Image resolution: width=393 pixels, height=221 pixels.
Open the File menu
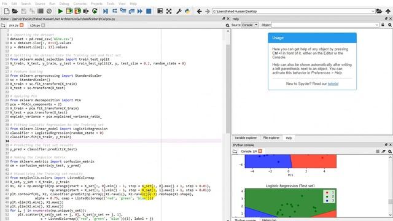click(x=5, y=4)
